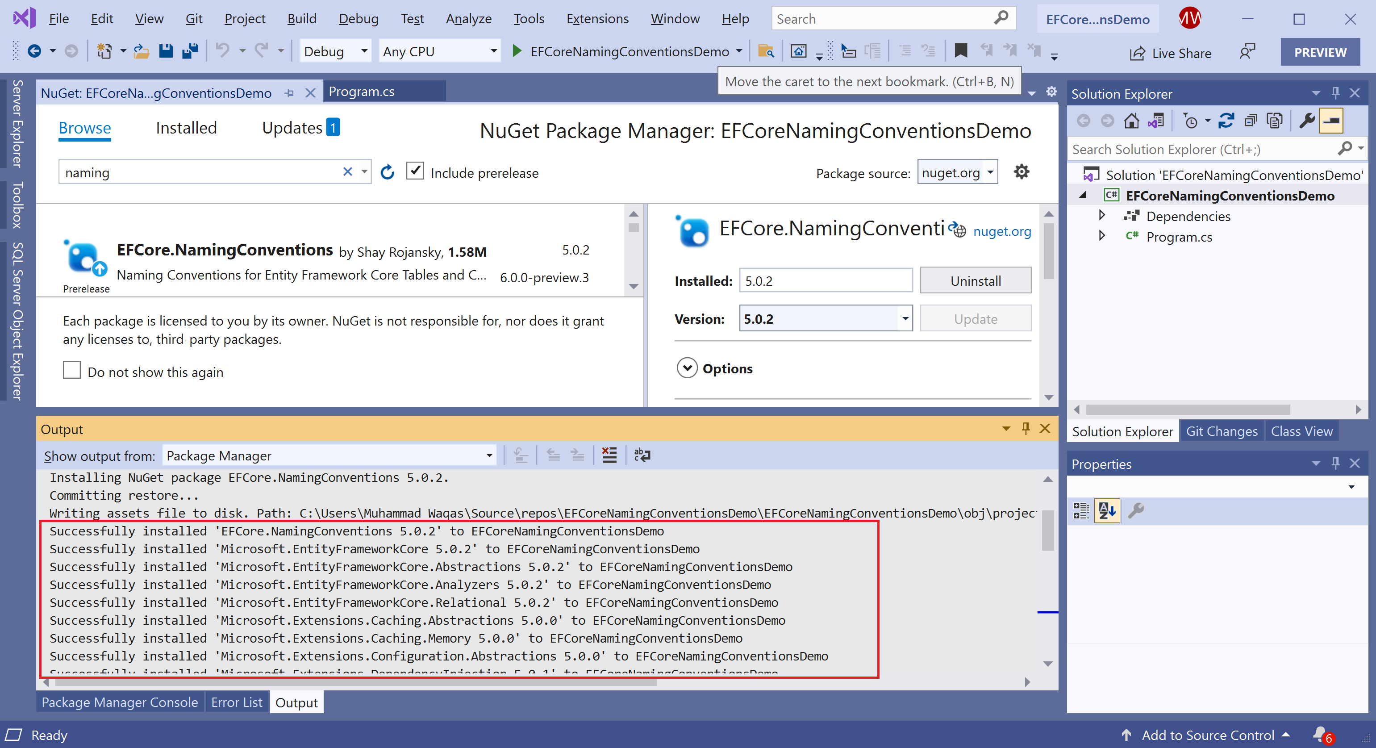The width and height of the screenshot is (1376, 748).
Task: Click the Uninstall button
Action: pos(975,280)
